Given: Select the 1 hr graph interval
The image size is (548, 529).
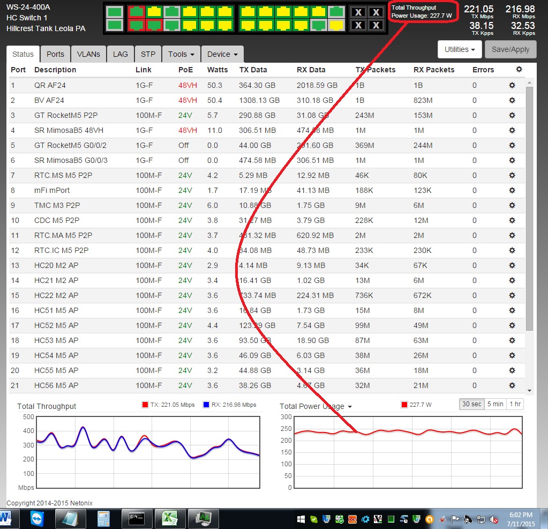Looking at the screenshot, I should tap(515, 404).
